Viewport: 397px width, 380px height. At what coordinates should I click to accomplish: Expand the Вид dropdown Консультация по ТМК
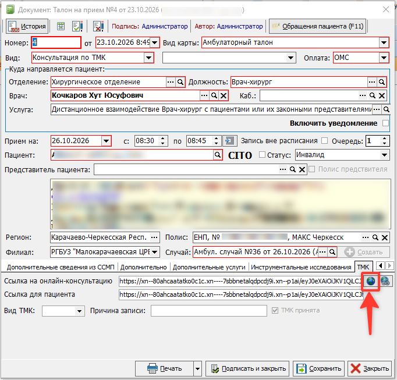coord(148,58)
